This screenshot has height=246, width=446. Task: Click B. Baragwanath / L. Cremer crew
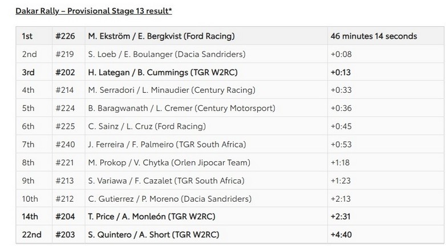(181, 108)
